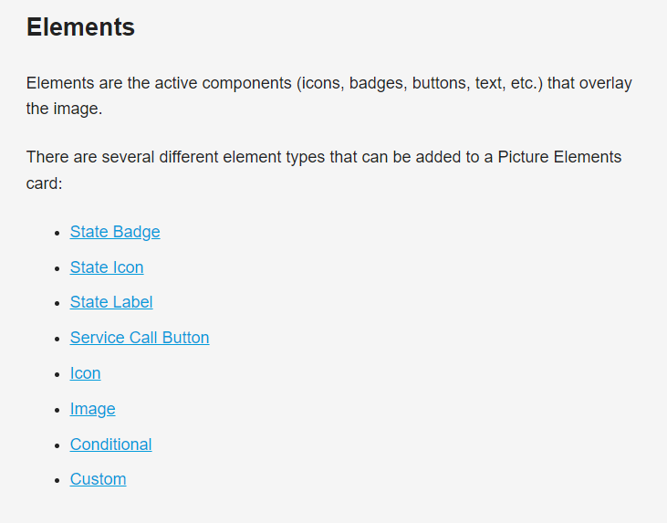This screenshot has width=667, height=523.
Task: Open the Conditional link
Action: pos(111,445)
